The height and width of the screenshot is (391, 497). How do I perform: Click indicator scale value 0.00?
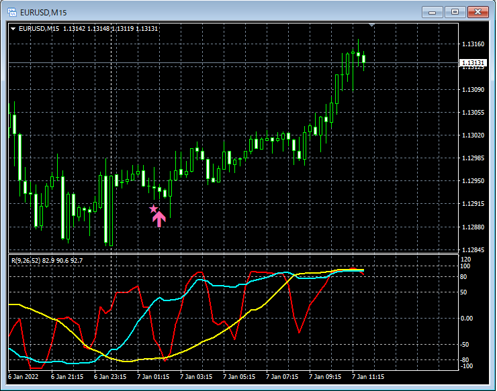[x=467, y=318]
